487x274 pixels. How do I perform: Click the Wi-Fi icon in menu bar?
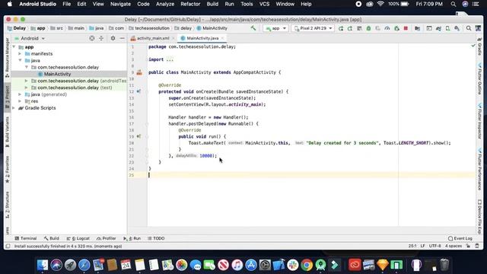point(380,4)
